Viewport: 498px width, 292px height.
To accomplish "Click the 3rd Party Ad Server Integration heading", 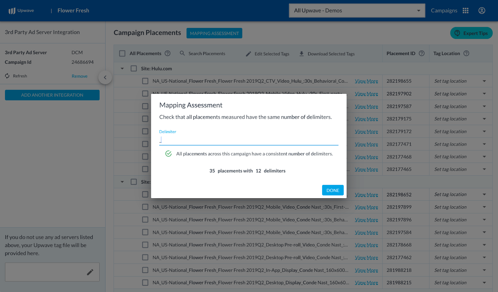I will (42, 32).
